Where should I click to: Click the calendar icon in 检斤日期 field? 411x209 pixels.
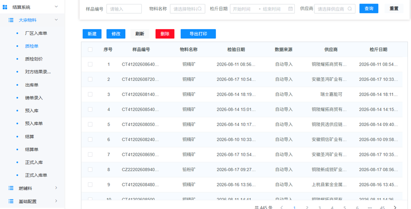tap(290, 9)
